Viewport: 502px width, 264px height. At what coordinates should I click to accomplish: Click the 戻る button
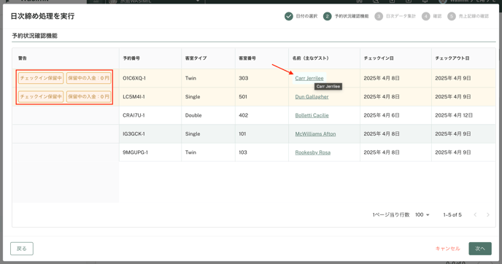coord(22,249)
